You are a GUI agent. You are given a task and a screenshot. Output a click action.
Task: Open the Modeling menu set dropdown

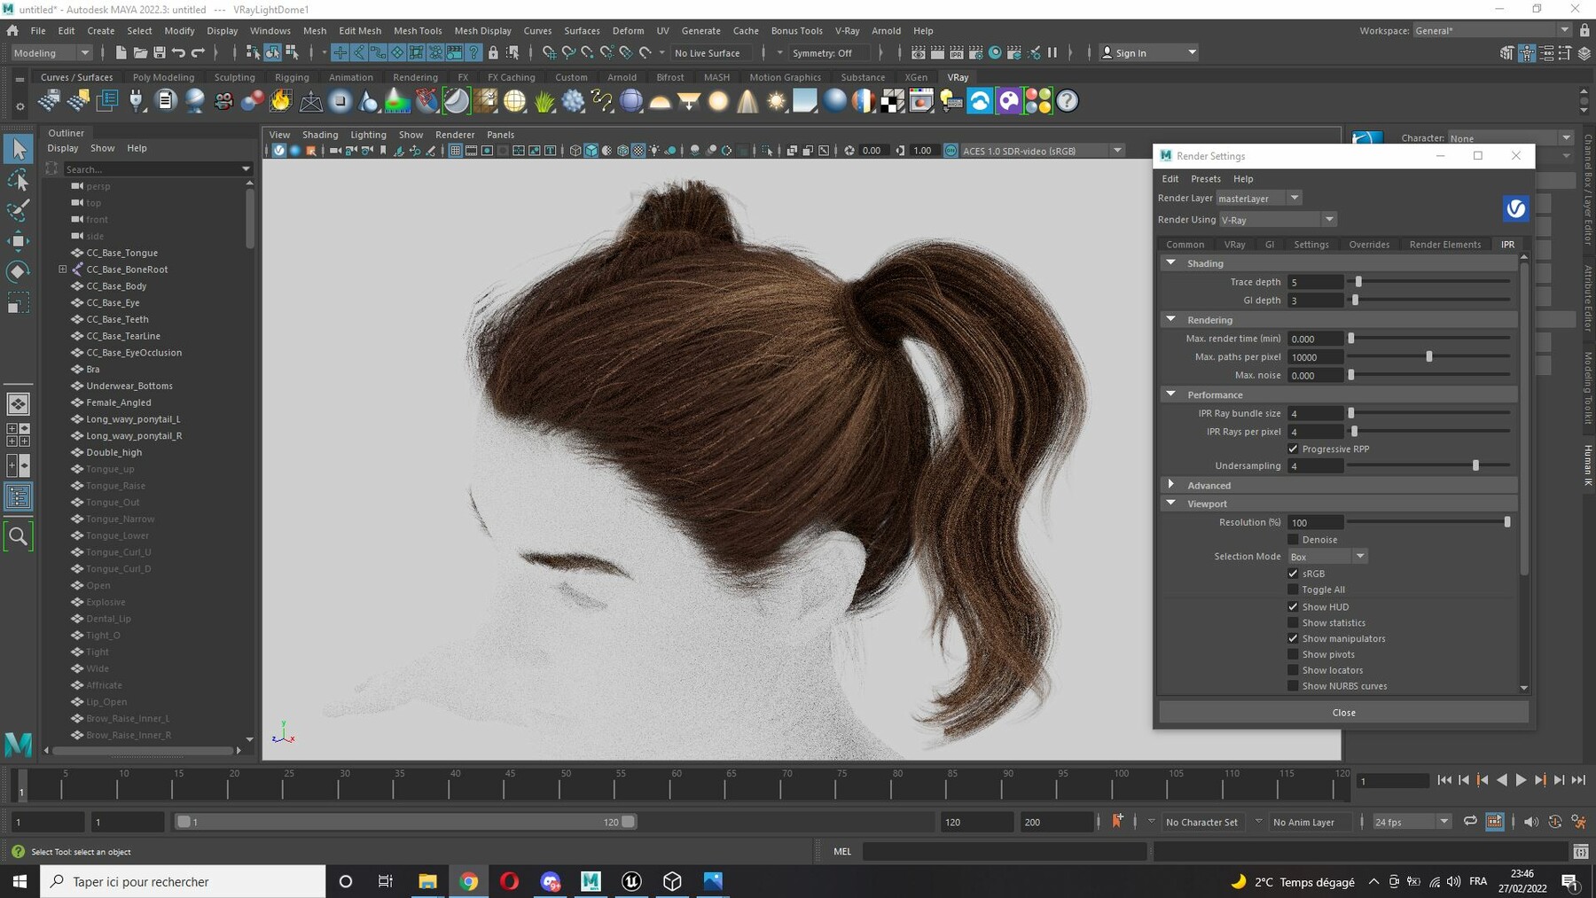pyautogui.click(x=51, y=53)
